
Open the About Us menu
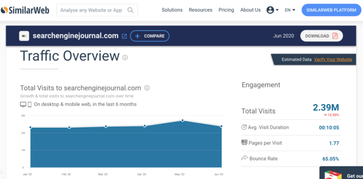point(251,10)
